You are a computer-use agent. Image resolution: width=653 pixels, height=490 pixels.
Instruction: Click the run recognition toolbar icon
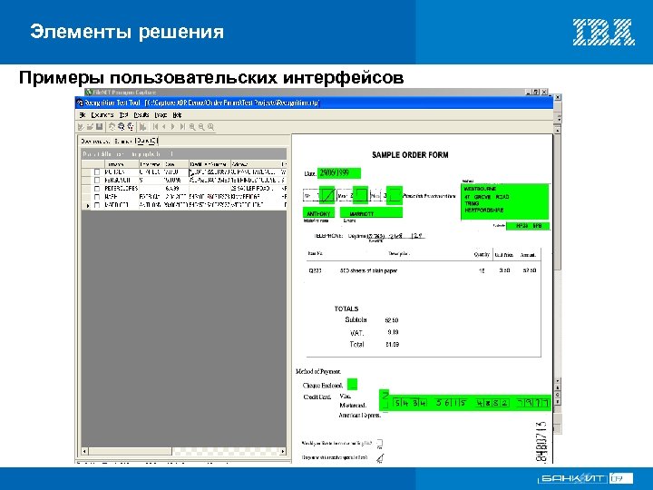coord(143,127)
